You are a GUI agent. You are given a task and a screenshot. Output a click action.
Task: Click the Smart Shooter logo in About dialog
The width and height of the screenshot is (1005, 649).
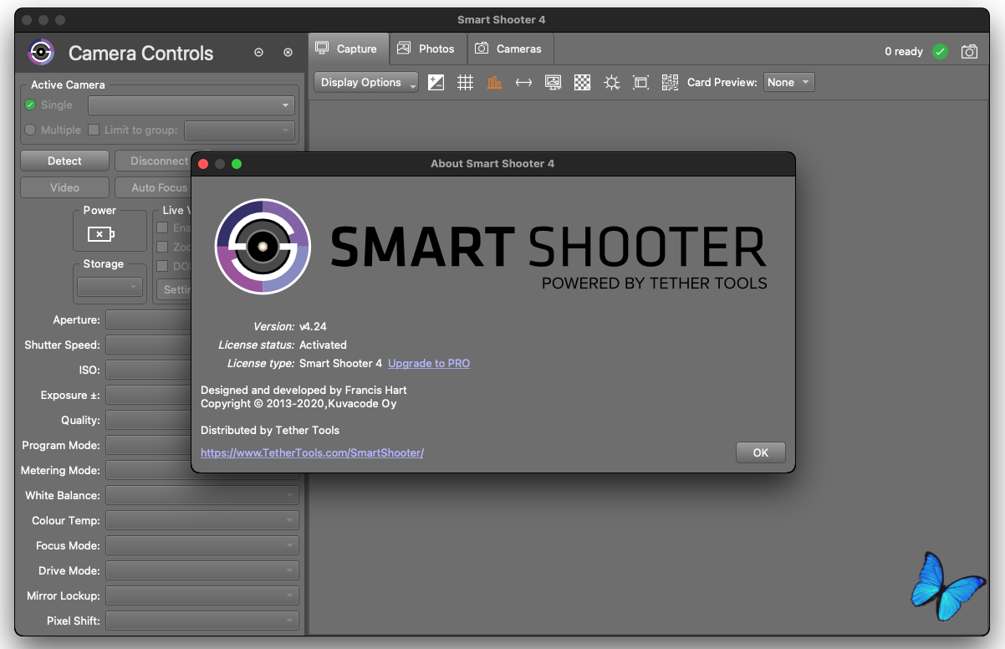pos(263,247)
